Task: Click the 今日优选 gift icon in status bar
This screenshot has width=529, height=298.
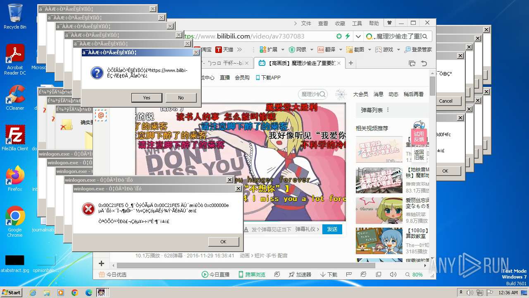Action: pyautogui.click(x=102, y=274)
